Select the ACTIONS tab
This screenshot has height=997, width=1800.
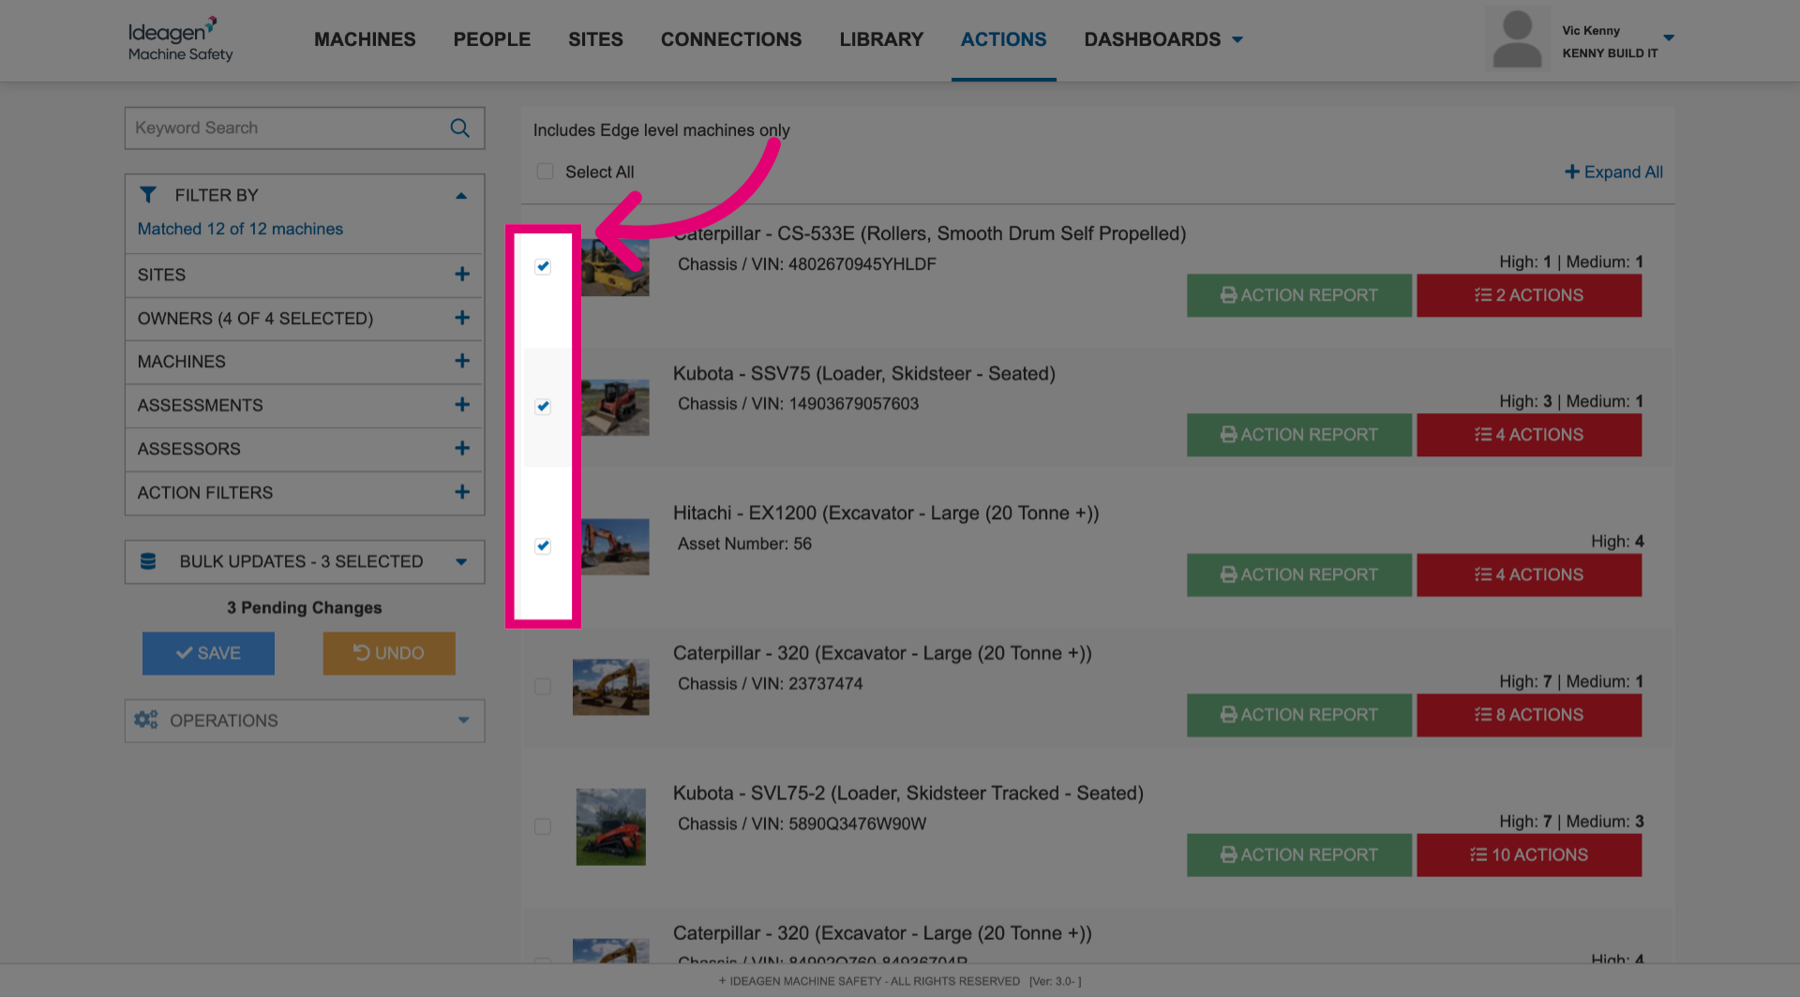pyautogui.click(x=1003, y=39)
